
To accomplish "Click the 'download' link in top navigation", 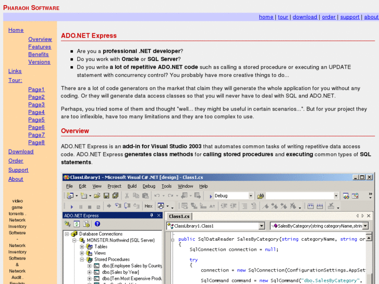I will [305, 17].
